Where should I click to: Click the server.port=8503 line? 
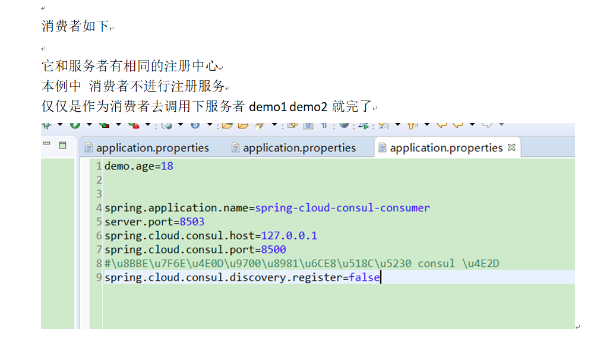154,222
